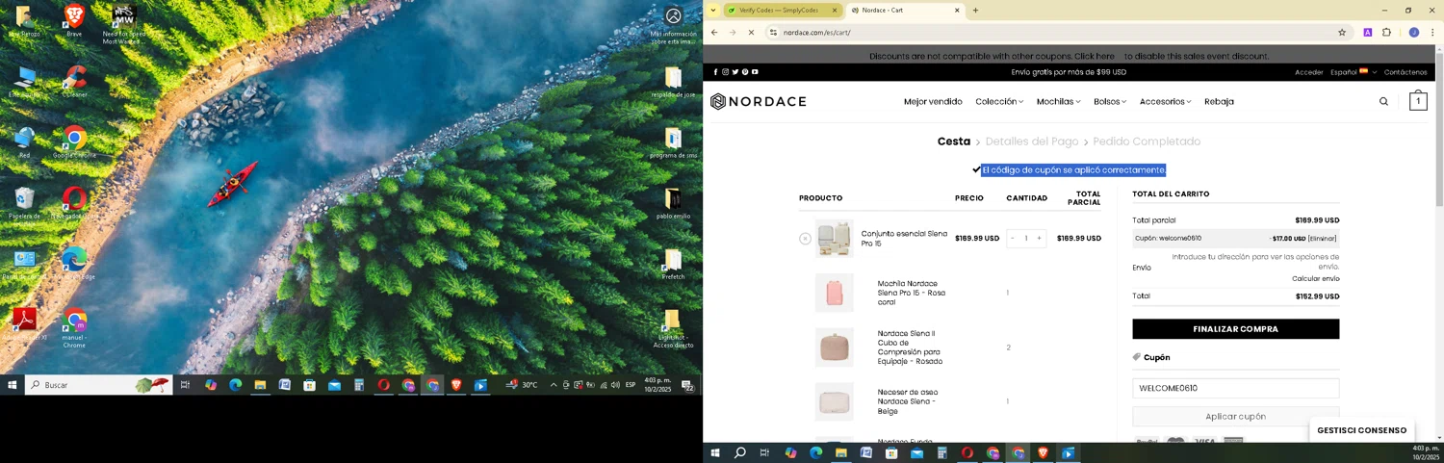1444x463 pixels.
Task: Stop page loading in Chrome toolbar
Action: click(x=751, y=33)
